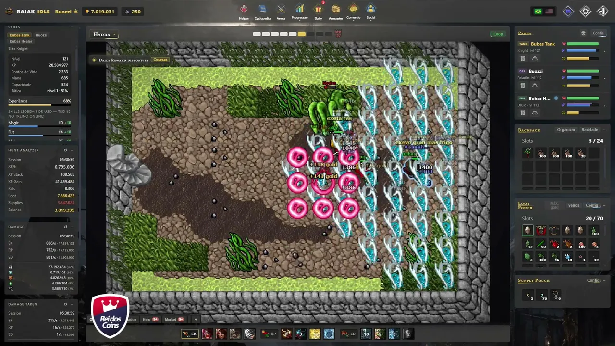Open the Progresso chart icon
Viewport: 615px width, 346px height.
click(x=300, y=8)
